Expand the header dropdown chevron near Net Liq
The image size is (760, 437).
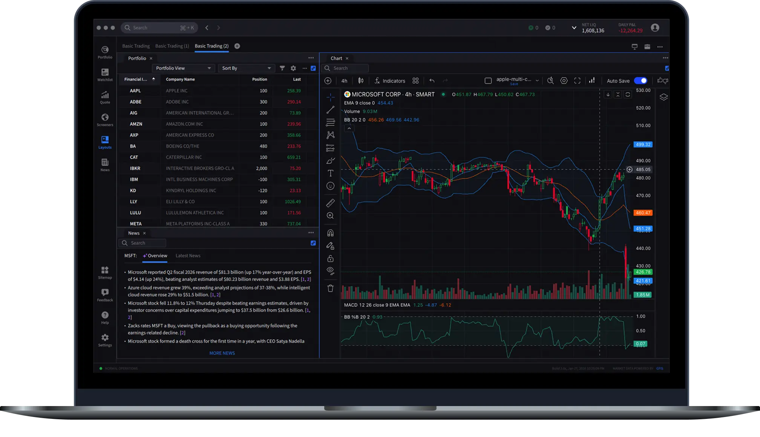(574, 28)
